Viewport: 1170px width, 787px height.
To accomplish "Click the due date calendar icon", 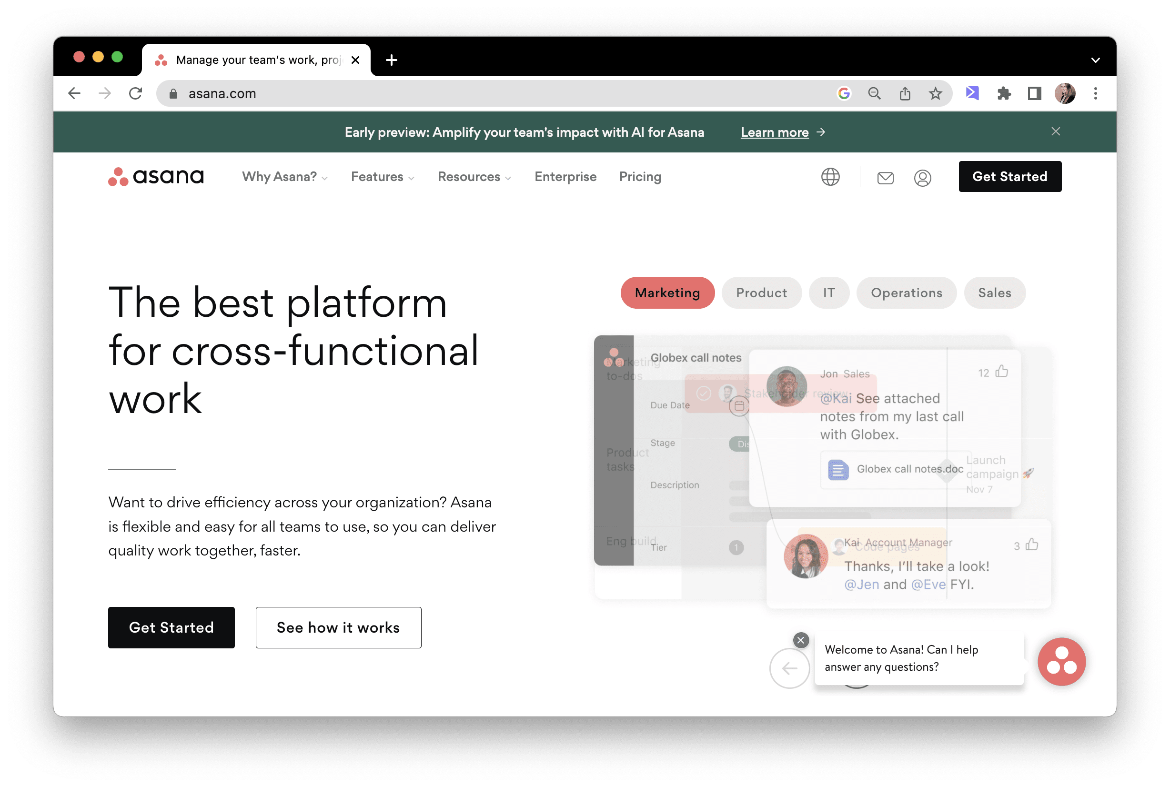I will coord(739,405).
